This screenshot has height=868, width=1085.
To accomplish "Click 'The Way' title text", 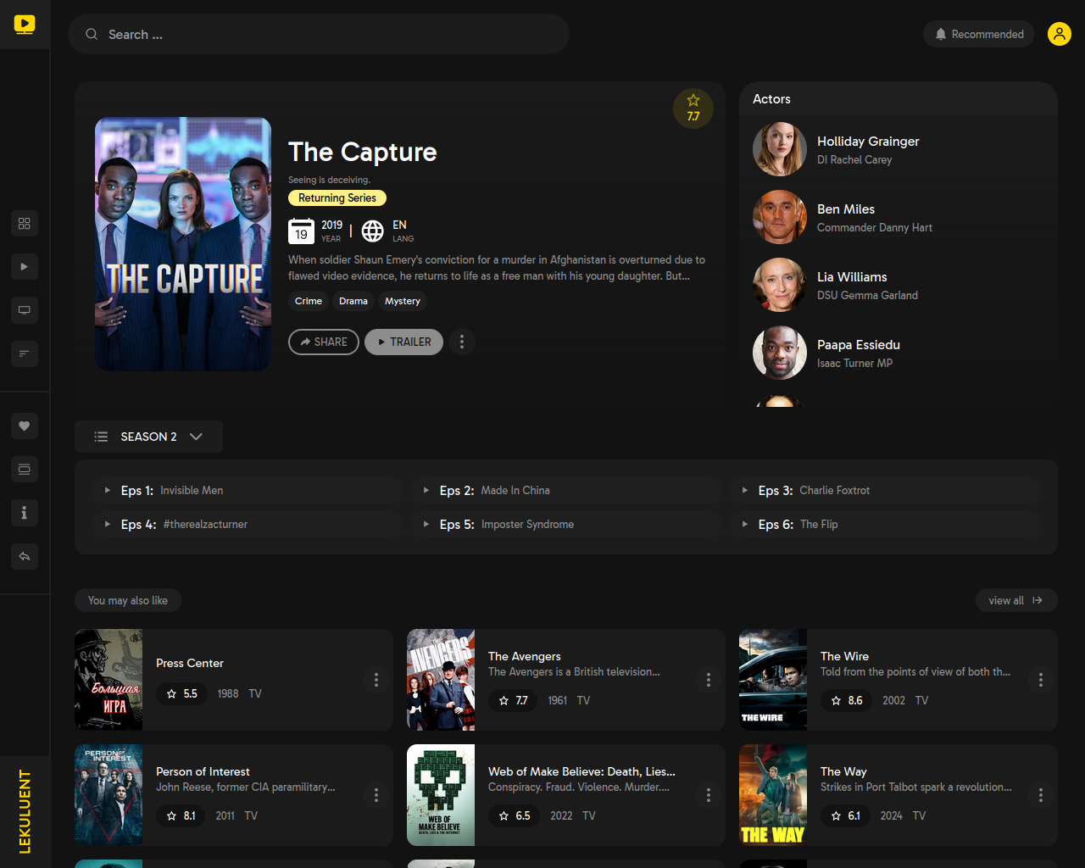I will point(843,771).
